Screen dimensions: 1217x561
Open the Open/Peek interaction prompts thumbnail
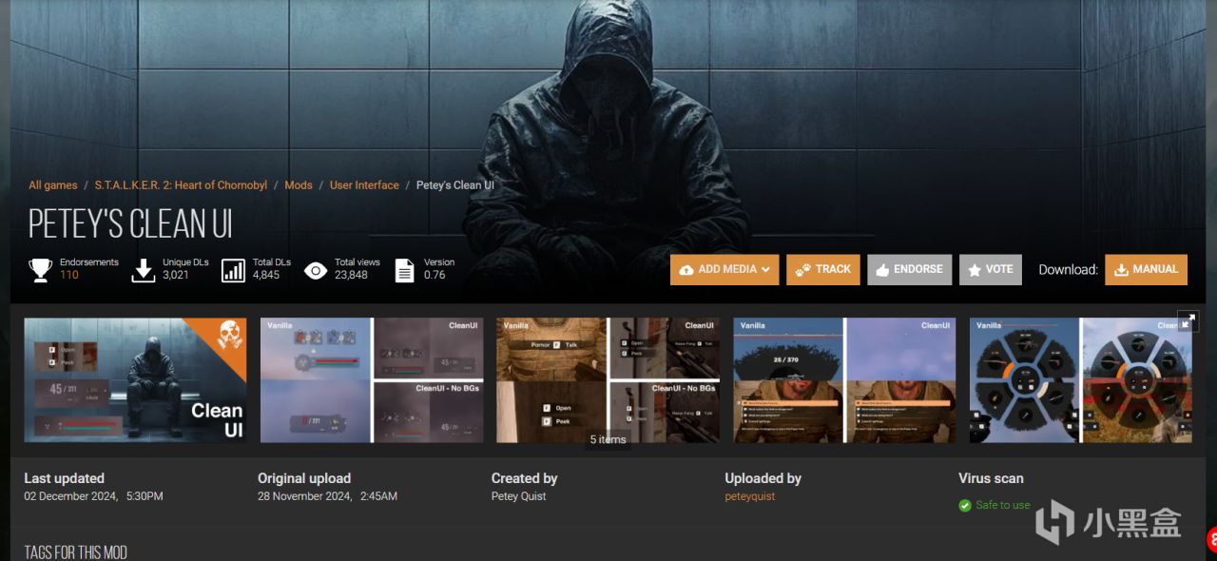pyautogui.click(x=608, y=380)
